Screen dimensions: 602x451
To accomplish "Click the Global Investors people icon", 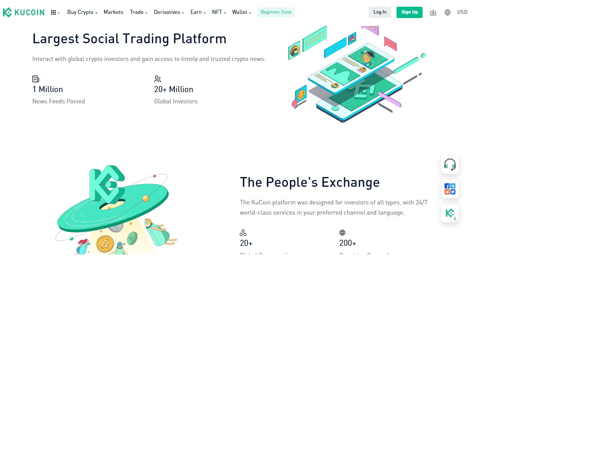I will tap(158, 79).
